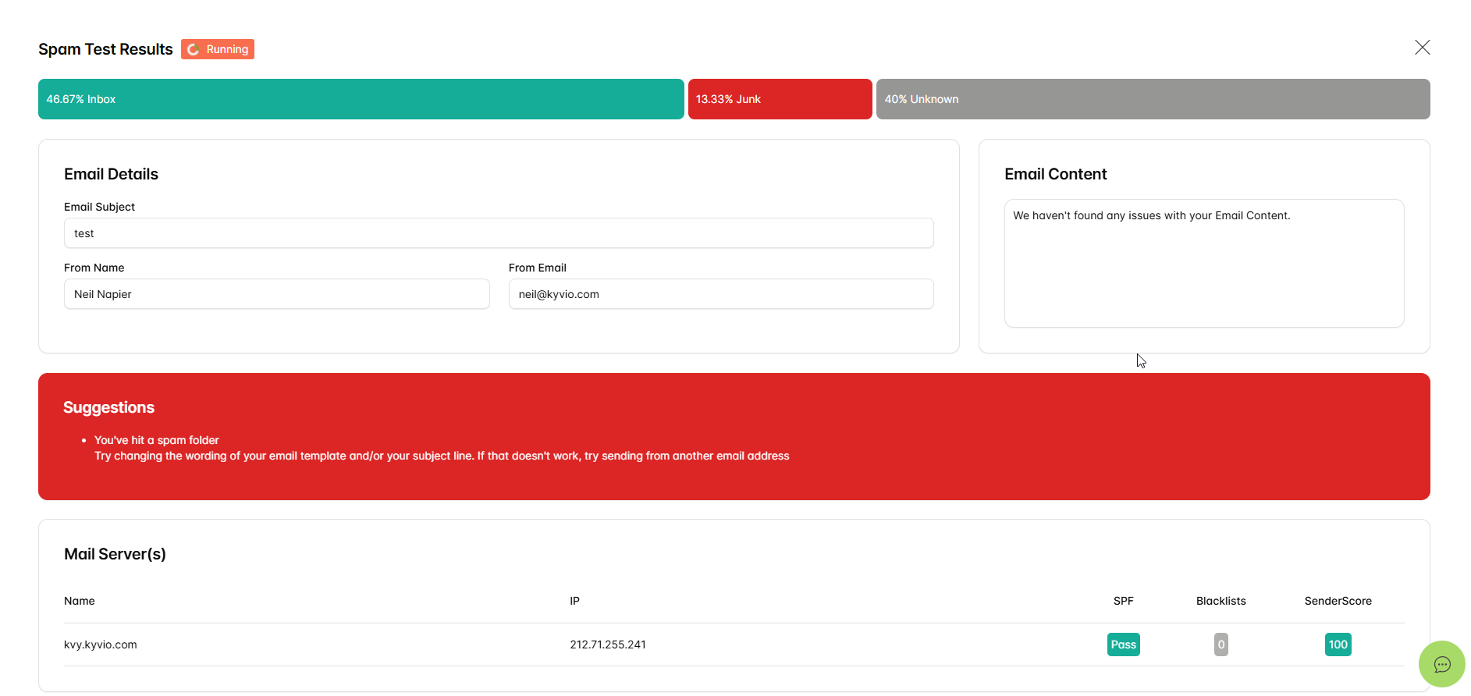
Task: Focus the From Name field
Action: click(x=277, y=294)
